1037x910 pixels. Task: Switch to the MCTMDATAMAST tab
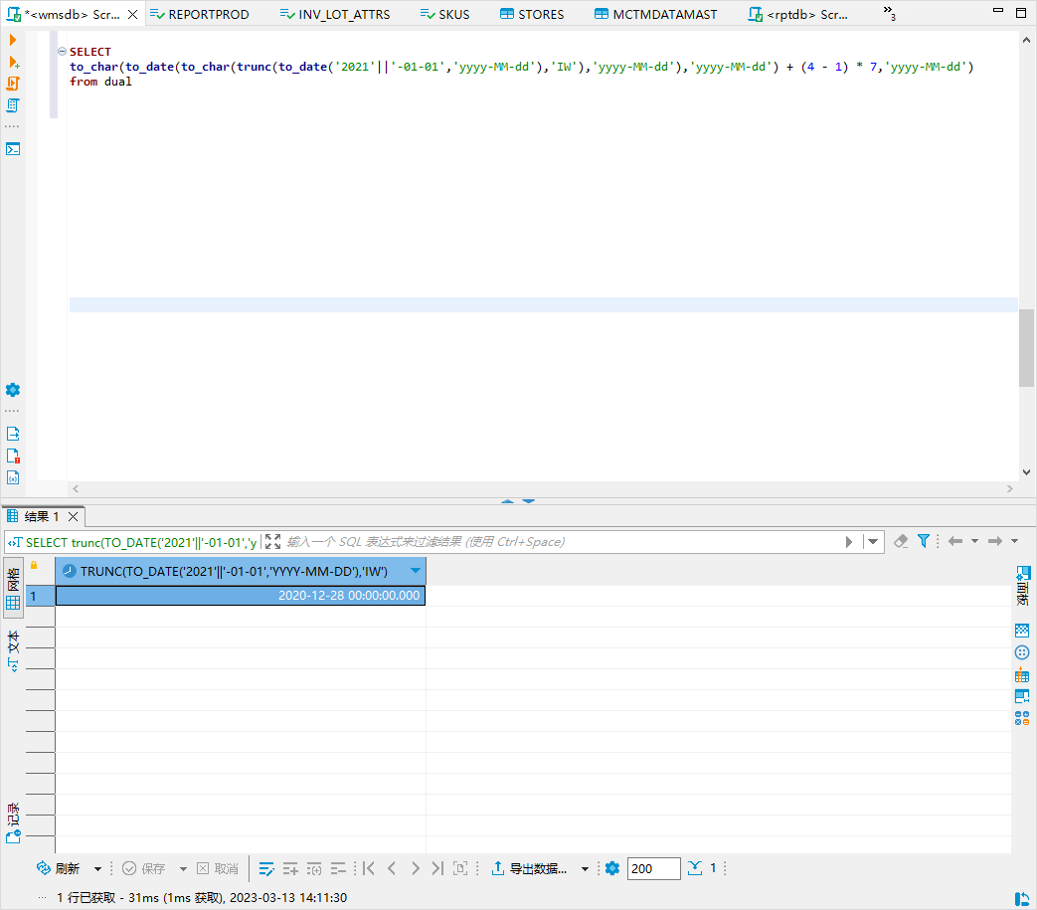coord(656,14)
